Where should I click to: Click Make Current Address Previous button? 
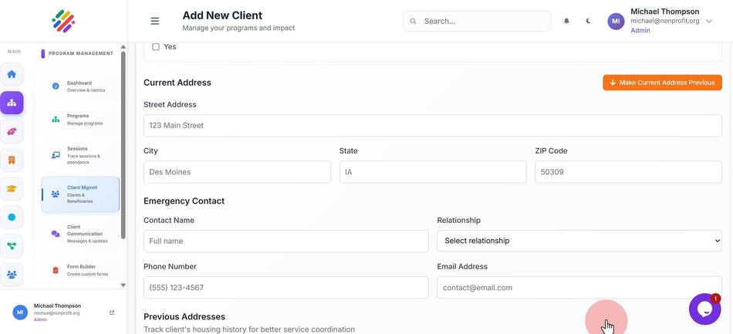(662, 83)
